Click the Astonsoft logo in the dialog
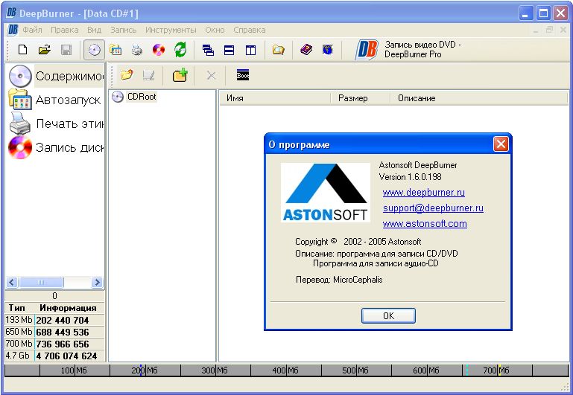The width and height of the screenshot is (573, 395). pyautogui.click(x=325, y=193)
